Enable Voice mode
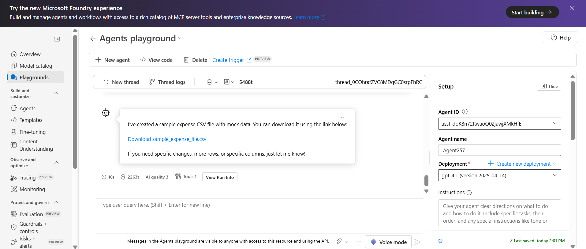This screenshot has height=249, width=586. 388,242
